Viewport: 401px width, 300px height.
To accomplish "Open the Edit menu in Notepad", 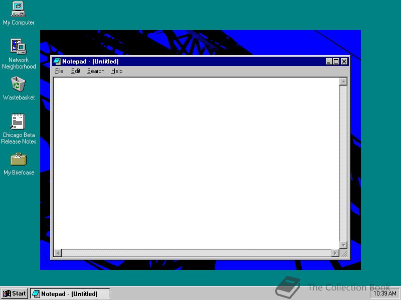I will coord(76,71).
